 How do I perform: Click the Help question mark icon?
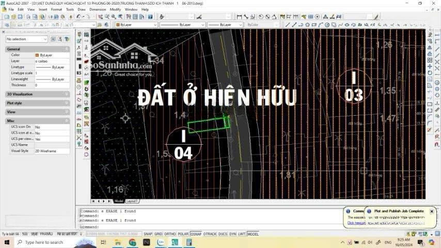[150, 17]
